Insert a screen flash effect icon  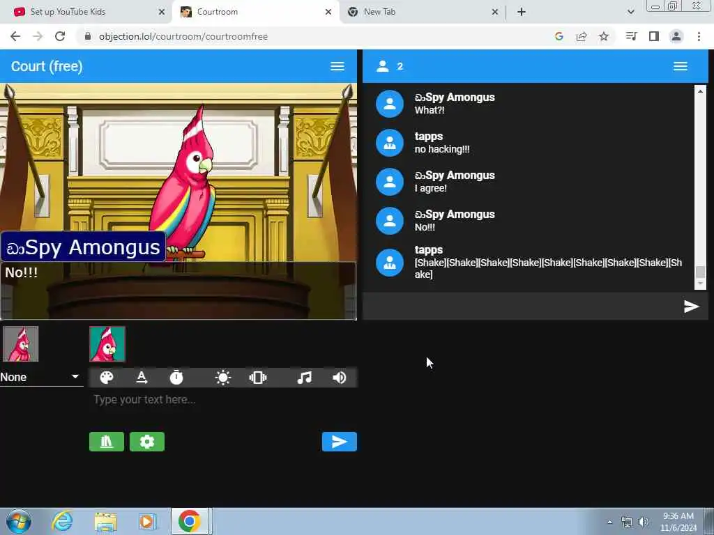pyautogui.click(x=222, y=378)
